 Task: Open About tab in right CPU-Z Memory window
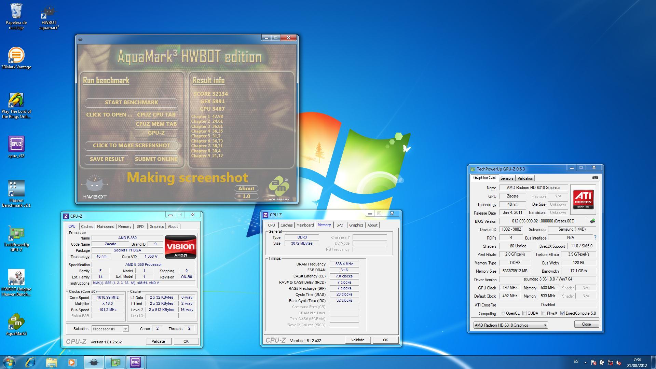[x=372, y=225]
